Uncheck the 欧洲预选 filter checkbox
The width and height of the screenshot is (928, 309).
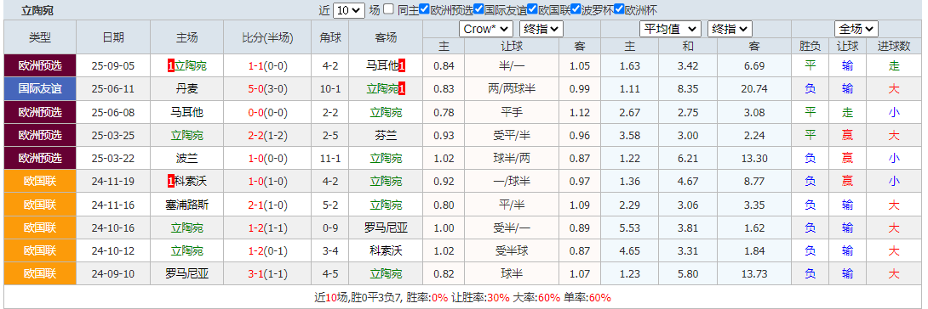424,9
